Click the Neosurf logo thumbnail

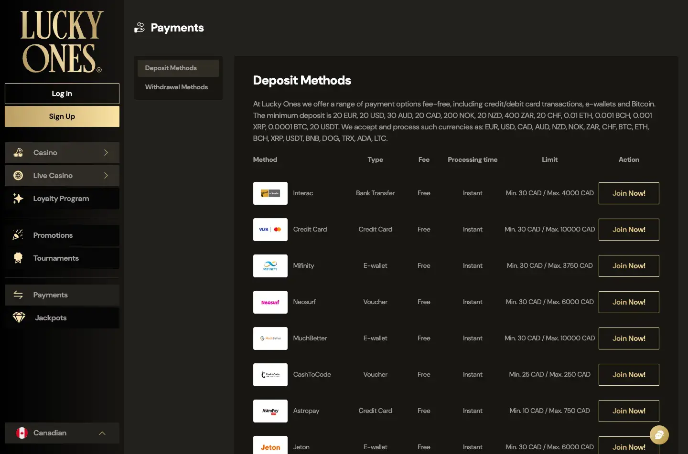[270, 302]
